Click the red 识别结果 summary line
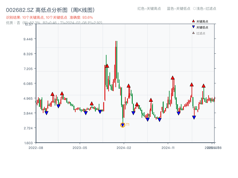This screenshot has height=178, width=238. (49, 18)
